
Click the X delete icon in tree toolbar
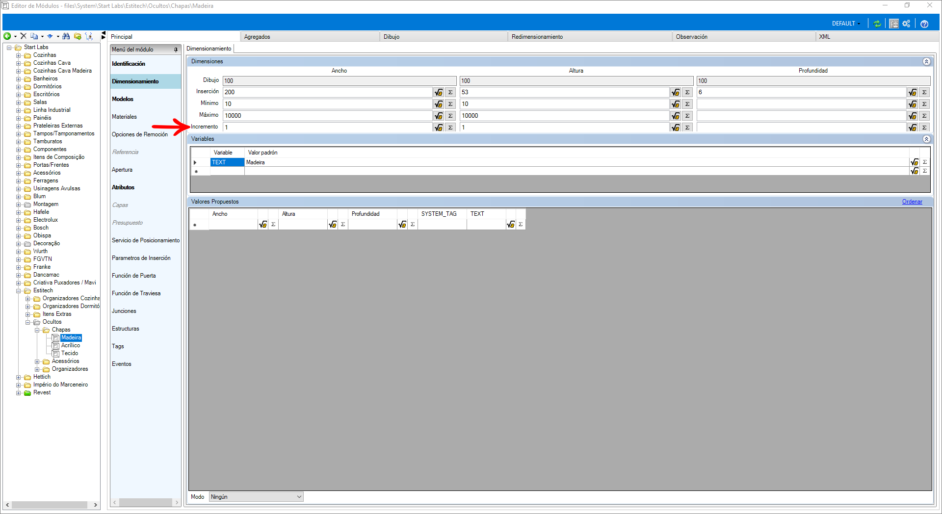23,36
